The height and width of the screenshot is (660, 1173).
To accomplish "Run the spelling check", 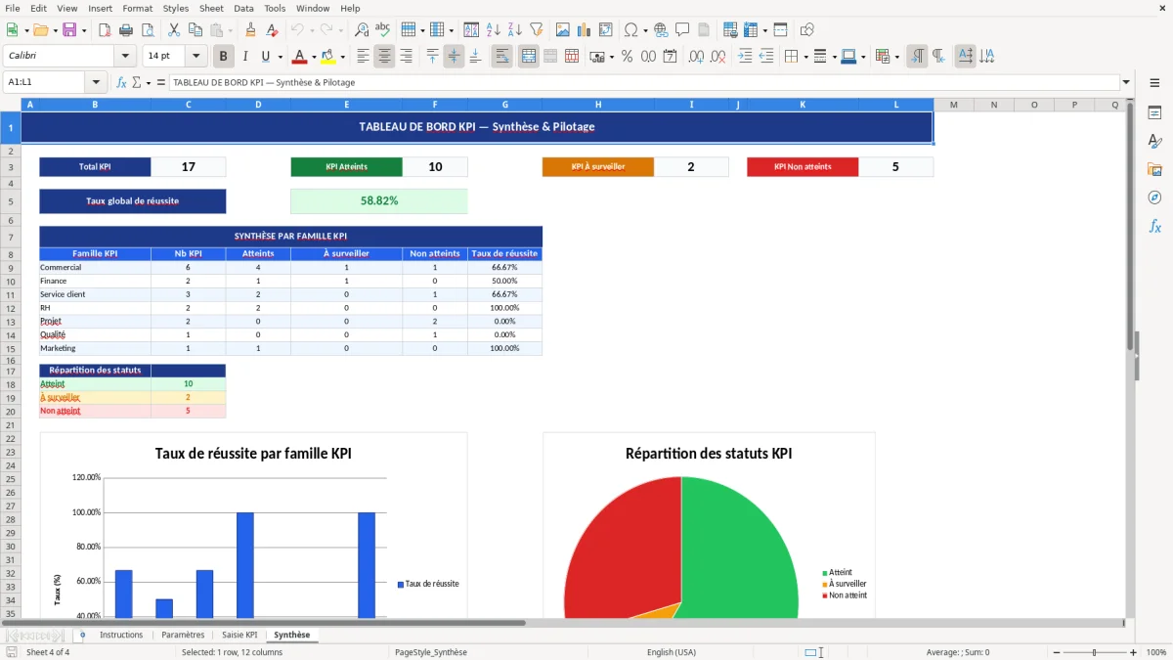I will [x=383, y=29].
